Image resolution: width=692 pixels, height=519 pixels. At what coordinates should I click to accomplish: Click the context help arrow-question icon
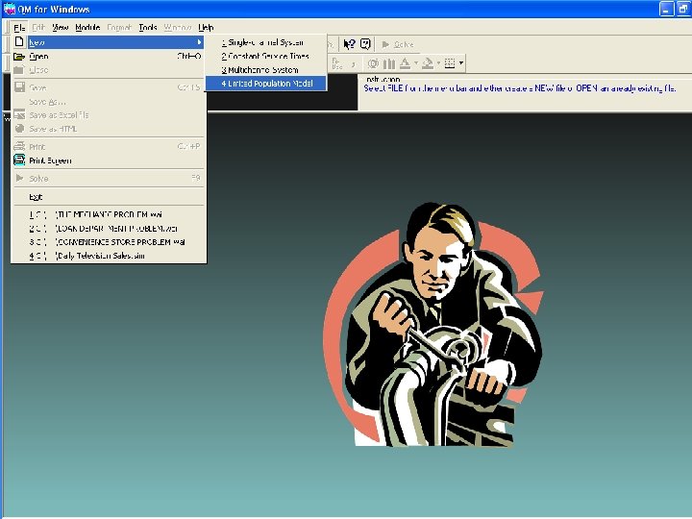click(x=349, y=44)
